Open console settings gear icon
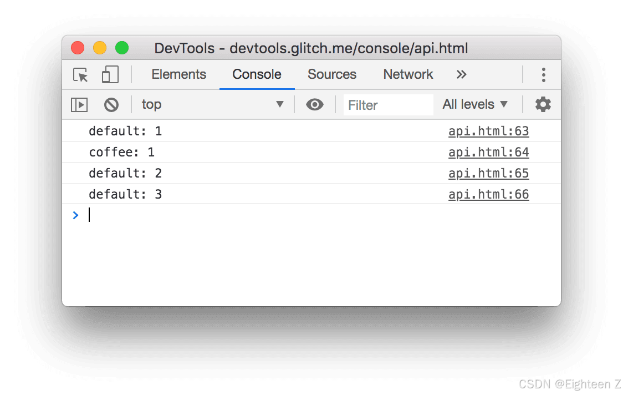 (x=543, y=105)
